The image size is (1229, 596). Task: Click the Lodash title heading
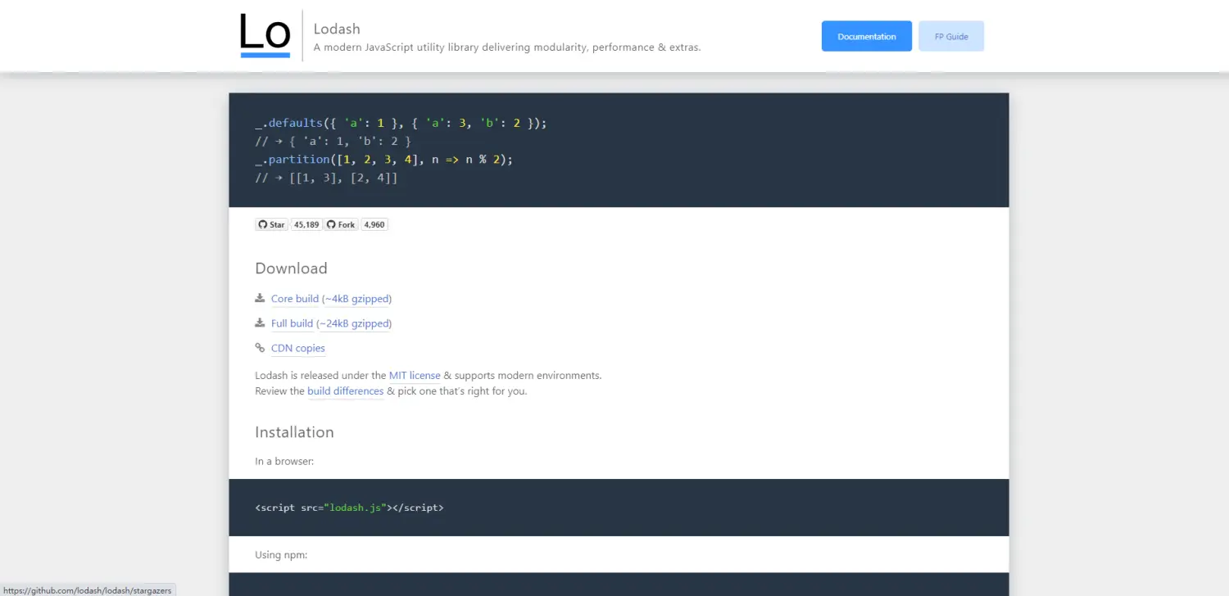pyautogui.click(x=337, y=29)
